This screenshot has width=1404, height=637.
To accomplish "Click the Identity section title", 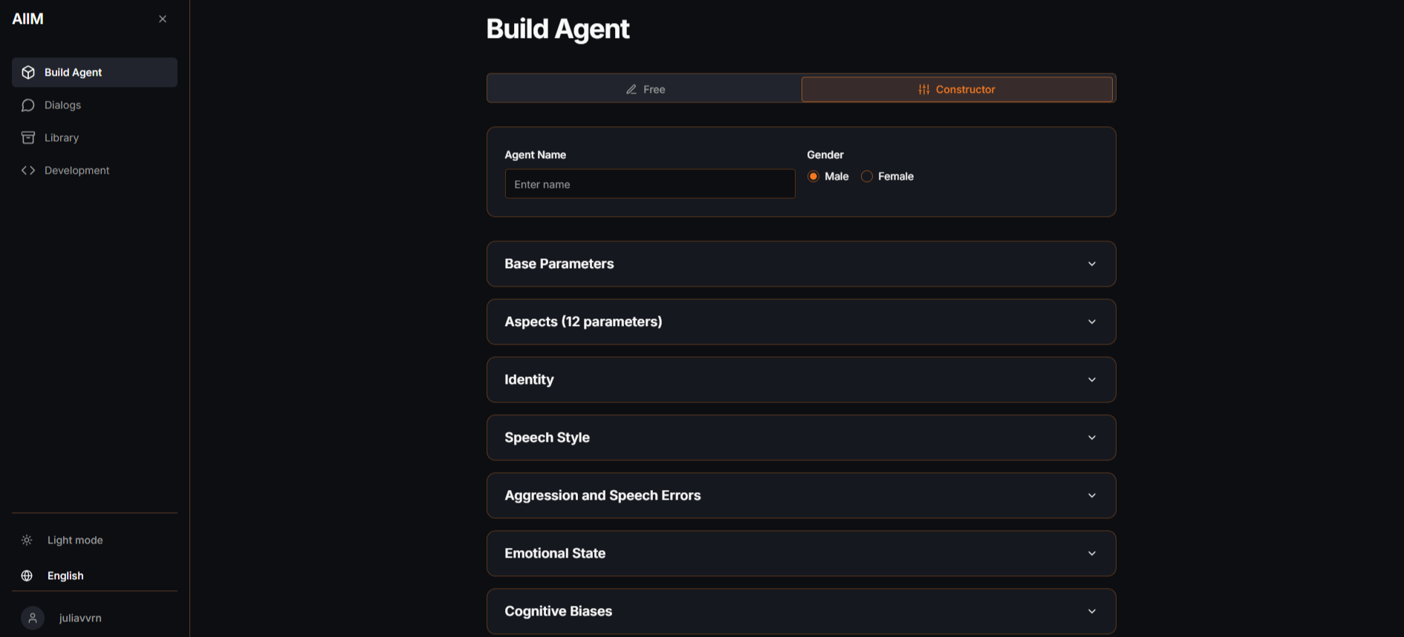I will pyautogui.click(x=529, y=379).
